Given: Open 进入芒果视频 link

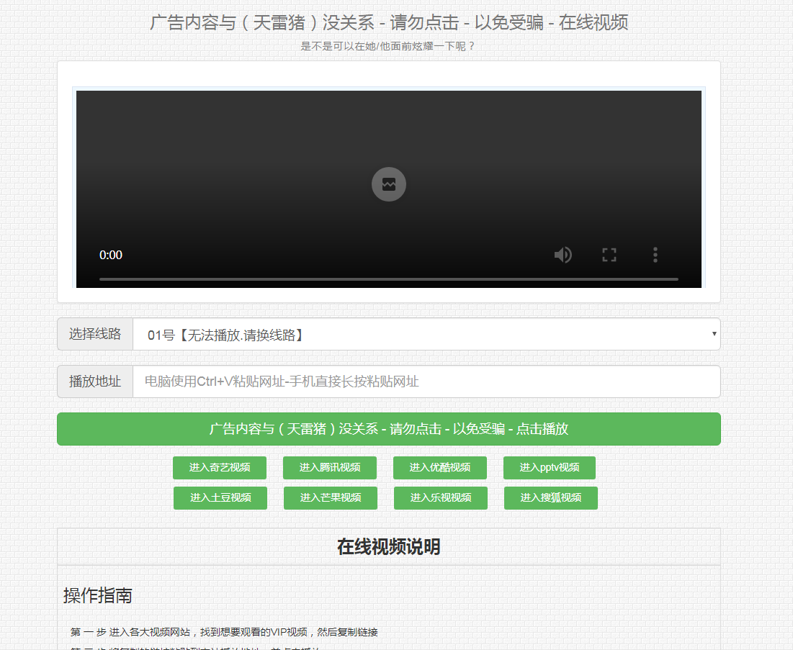Looking at the screenshot, I should [x=331, y=498].
